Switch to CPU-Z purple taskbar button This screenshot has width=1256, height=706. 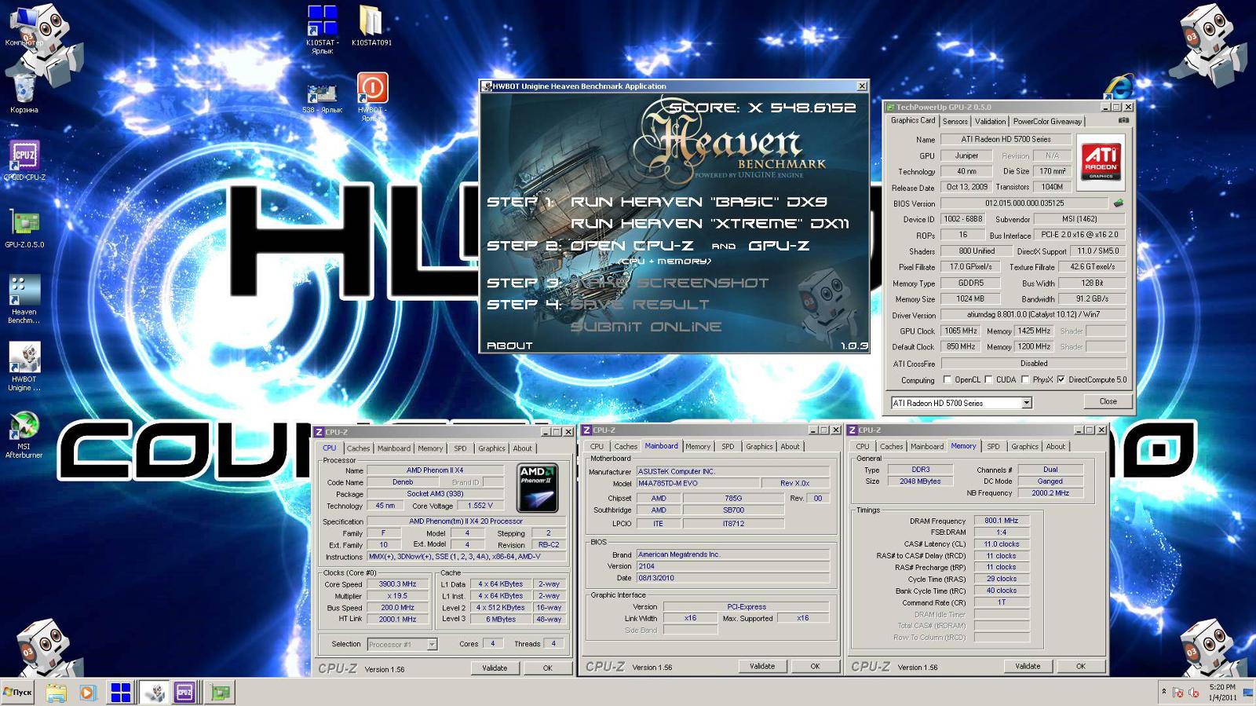184,692
